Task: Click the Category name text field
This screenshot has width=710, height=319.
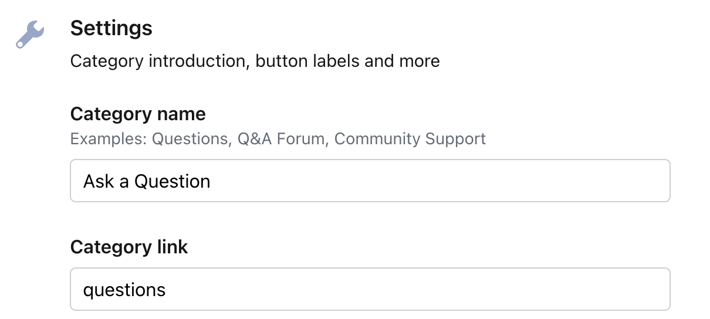Action: [370, 181]
